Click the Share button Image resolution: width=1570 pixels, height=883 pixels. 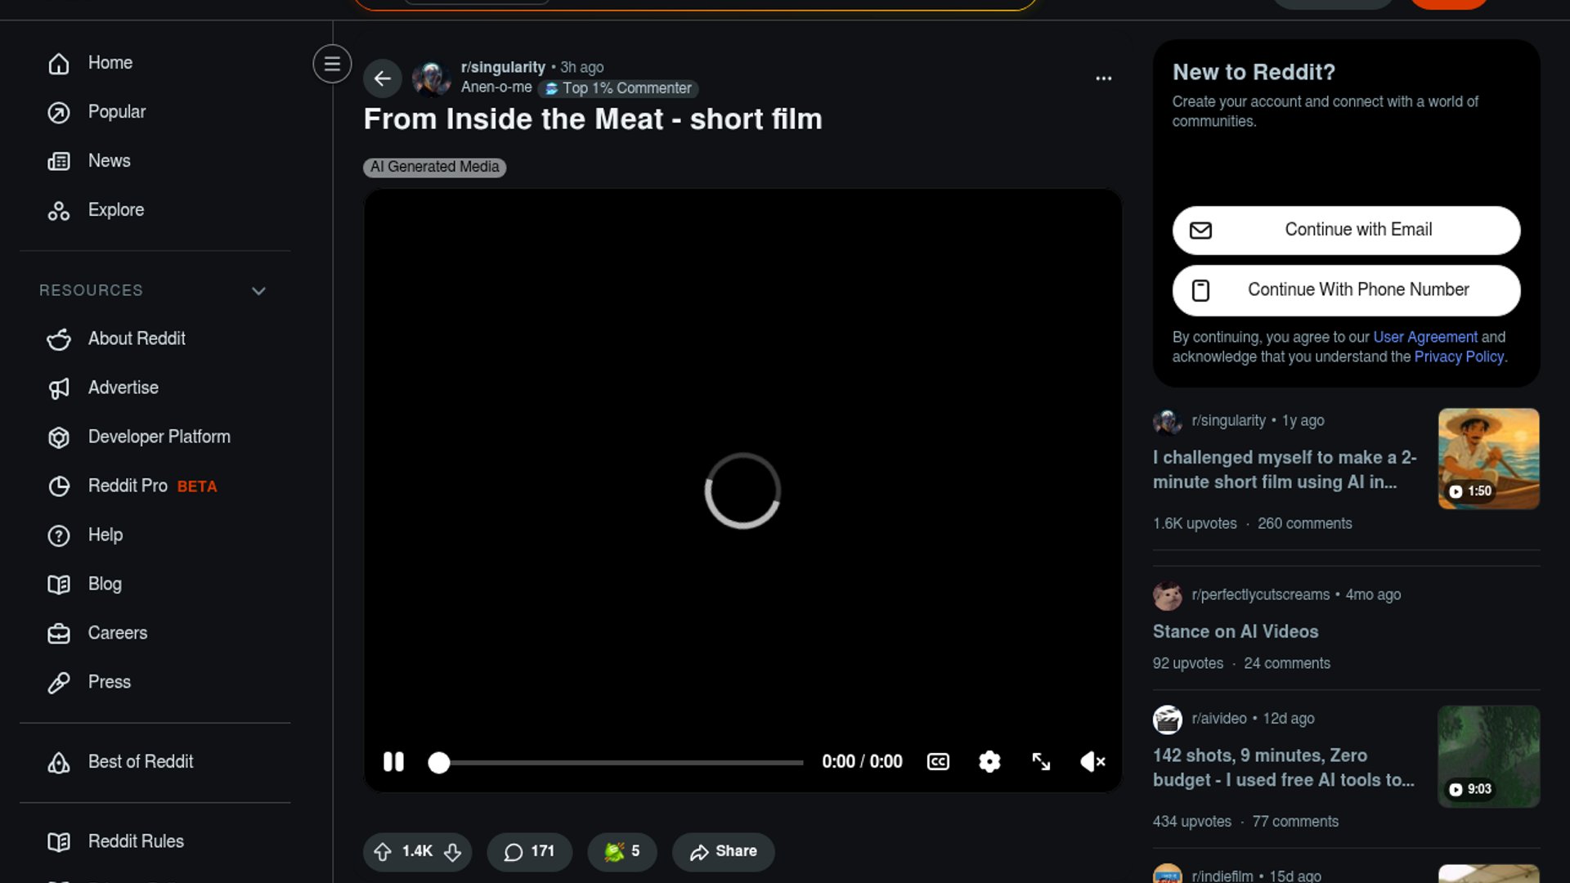(723, 852)
